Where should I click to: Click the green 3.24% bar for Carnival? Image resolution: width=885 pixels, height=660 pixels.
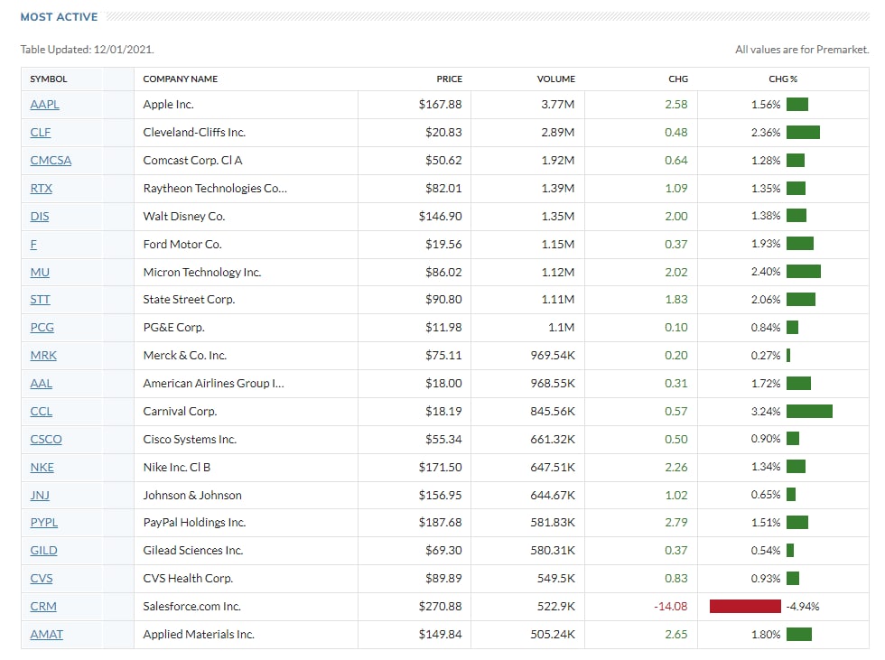tap(809, 411)
